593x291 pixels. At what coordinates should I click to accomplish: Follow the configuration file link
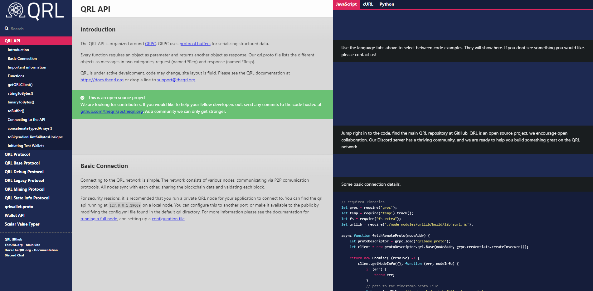(168, 219)
